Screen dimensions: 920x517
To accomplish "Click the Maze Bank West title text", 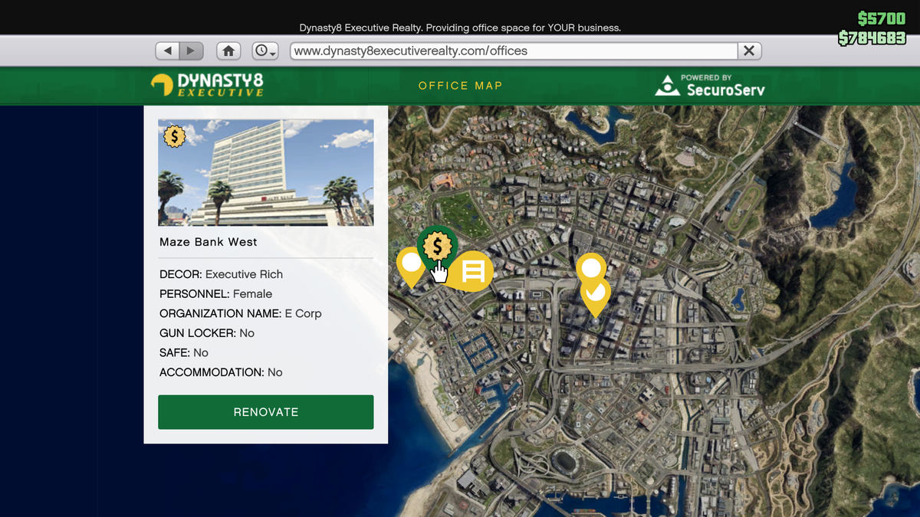I will pos(209,242).
